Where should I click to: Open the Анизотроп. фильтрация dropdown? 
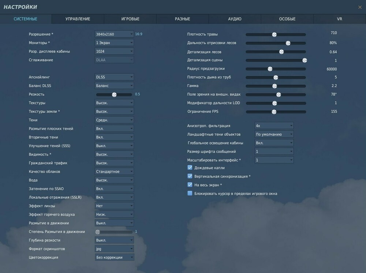(273, 125)
